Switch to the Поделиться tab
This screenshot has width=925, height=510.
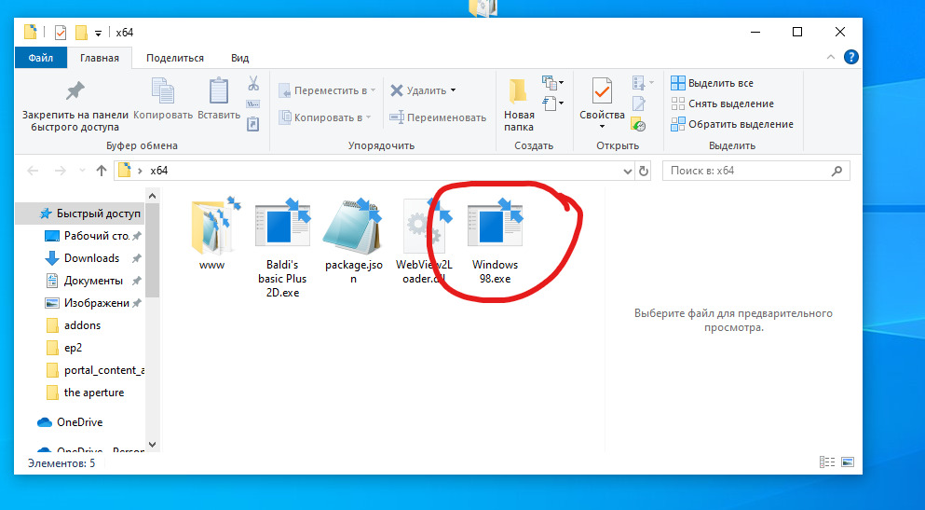tap(175, 58)
